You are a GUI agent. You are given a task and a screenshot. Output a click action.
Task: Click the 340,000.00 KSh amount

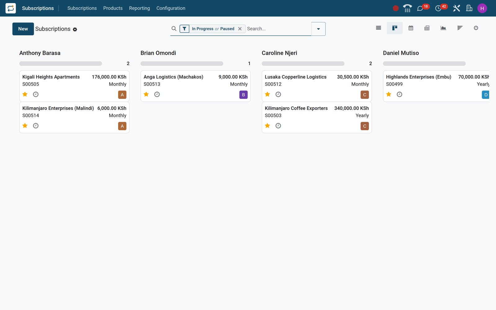point(352,108)
